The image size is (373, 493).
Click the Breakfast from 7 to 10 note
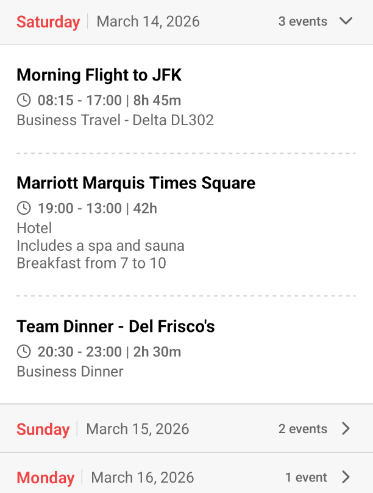pyautogui.click(x=94, y=263)
